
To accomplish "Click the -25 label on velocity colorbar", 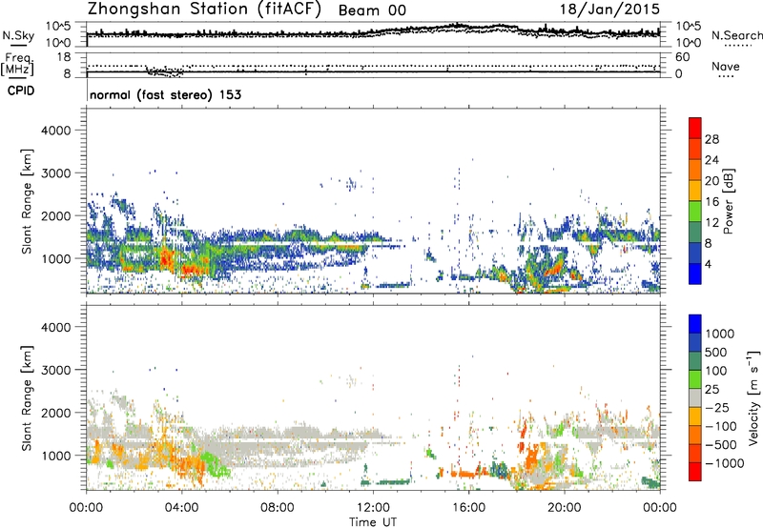I will coord(717,408).
